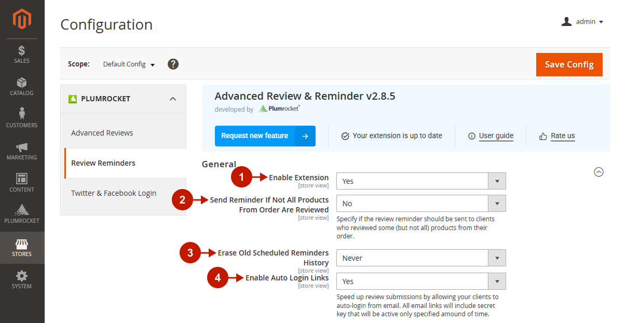Image resolution: width=626 pixels, height=323 pixels.
Task: Open the Enable Extension dropdown
Action: [421, 181]
